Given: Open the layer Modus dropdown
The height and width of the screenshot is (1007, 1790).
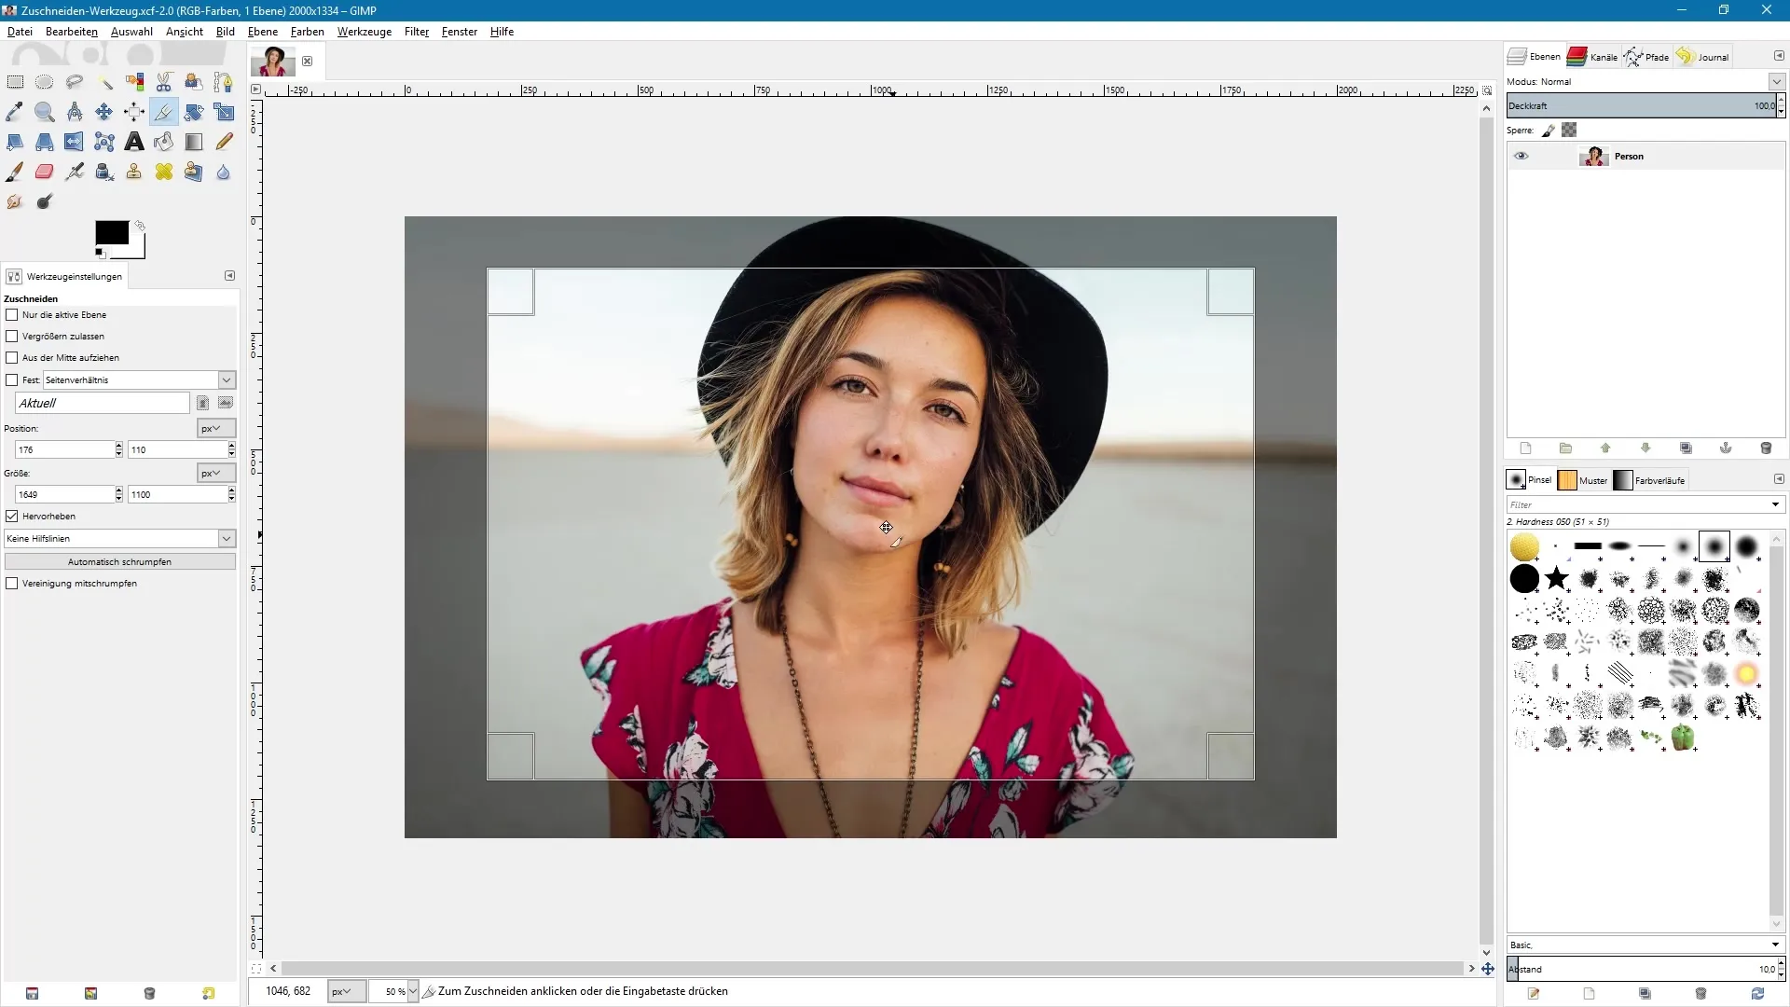Looking at the screenshot, I should click(1776, 82).
